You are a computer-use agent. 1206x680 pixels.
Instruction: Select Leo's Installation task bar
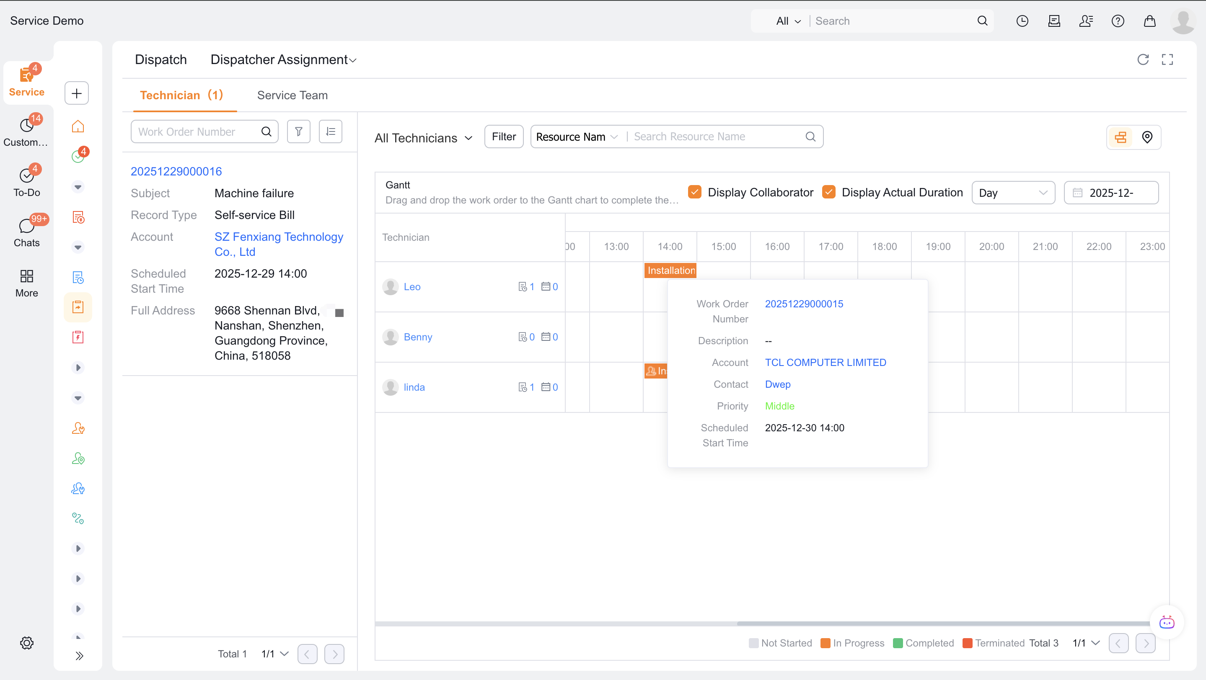[x=670, y=270]
